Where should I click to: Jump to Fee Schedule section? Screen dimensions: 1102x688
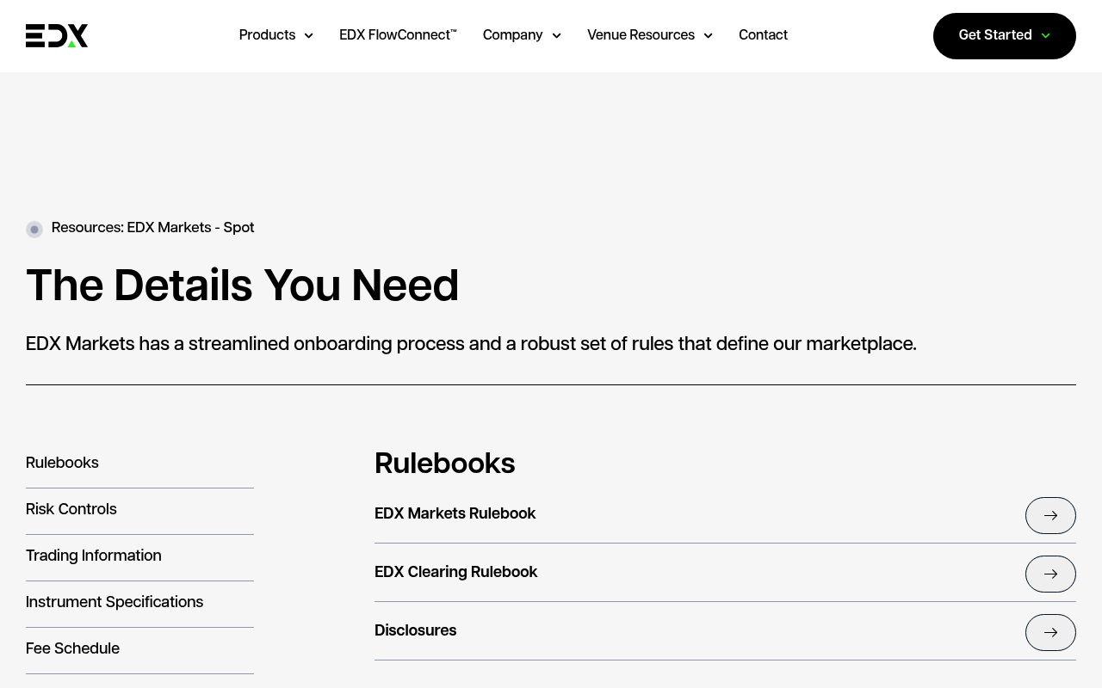click(72, 648)
